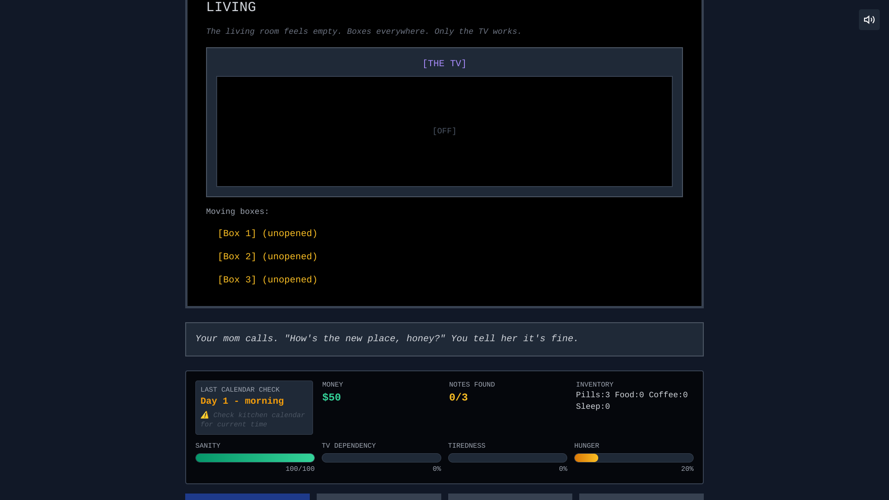
Task: Click the 'Sleep:0' inventory entry
Action: (593, 406)
